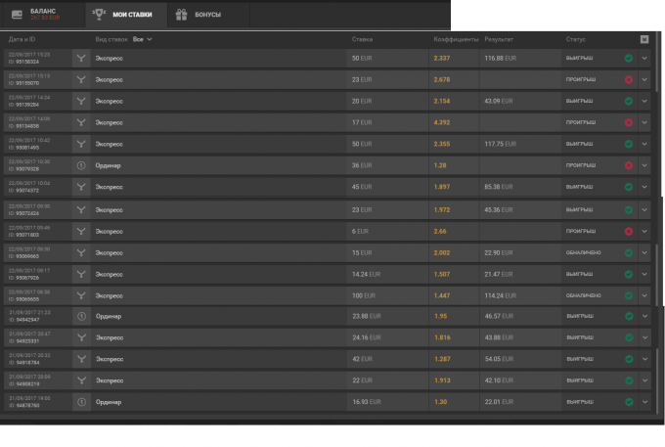Viewport: 665px width, 447px height.
Task: Click the trophy icon in Мои ставки tab
Action: click(99, 15)
